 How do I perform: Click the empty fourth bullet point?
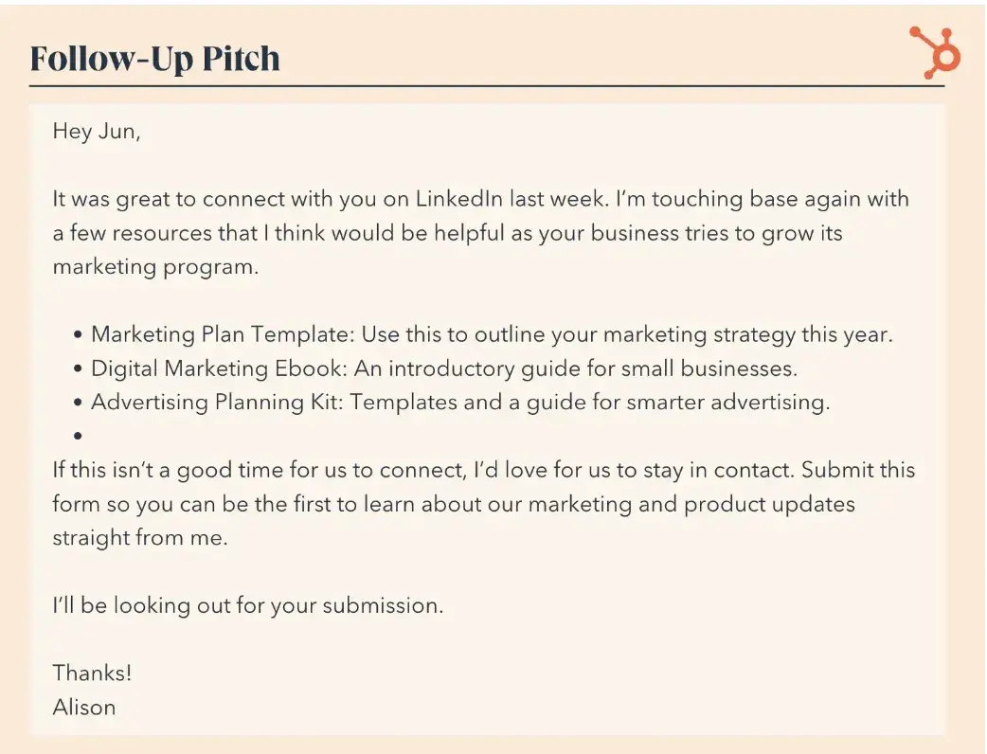78,437
